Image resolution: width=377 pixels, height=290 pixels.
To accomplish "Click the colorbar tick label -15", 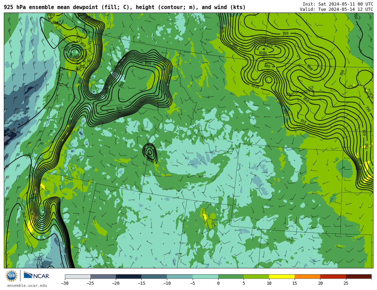I will (x=141, y=283).
